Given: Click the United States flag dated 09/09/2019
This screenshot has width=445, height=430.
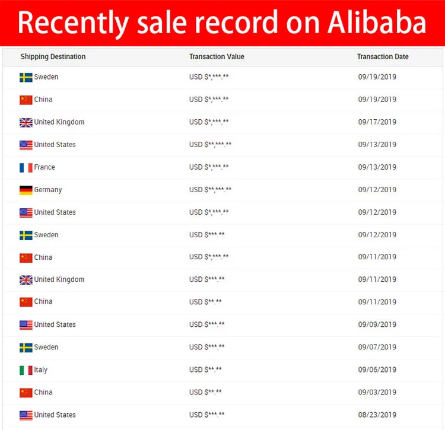Looking at the screenshot, I should click(x=26, y=325).
